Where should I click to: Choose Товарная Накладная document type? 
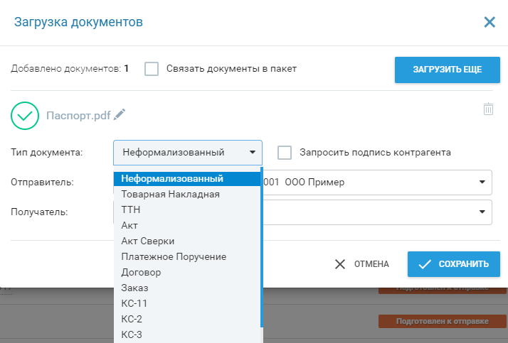point(170,194)
